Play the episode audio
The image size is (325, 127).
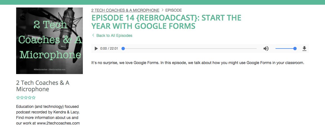point(96,49)
